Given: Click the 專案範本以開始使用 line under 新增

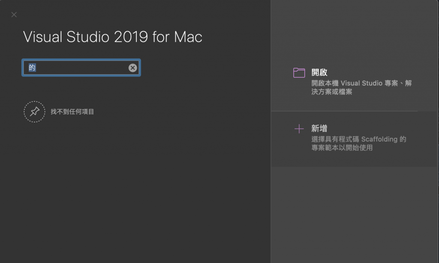Looking at the screenshot, I should pyautogui.click(x=342, y=148).
